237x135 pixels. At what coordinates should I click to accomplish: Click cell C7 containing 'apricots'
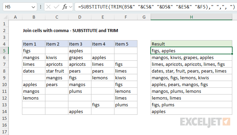tap(57, 64)
